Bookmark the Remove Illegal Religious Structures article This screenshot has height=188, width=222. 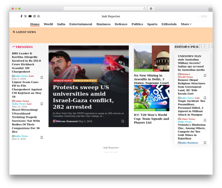[x=205, y=98]
